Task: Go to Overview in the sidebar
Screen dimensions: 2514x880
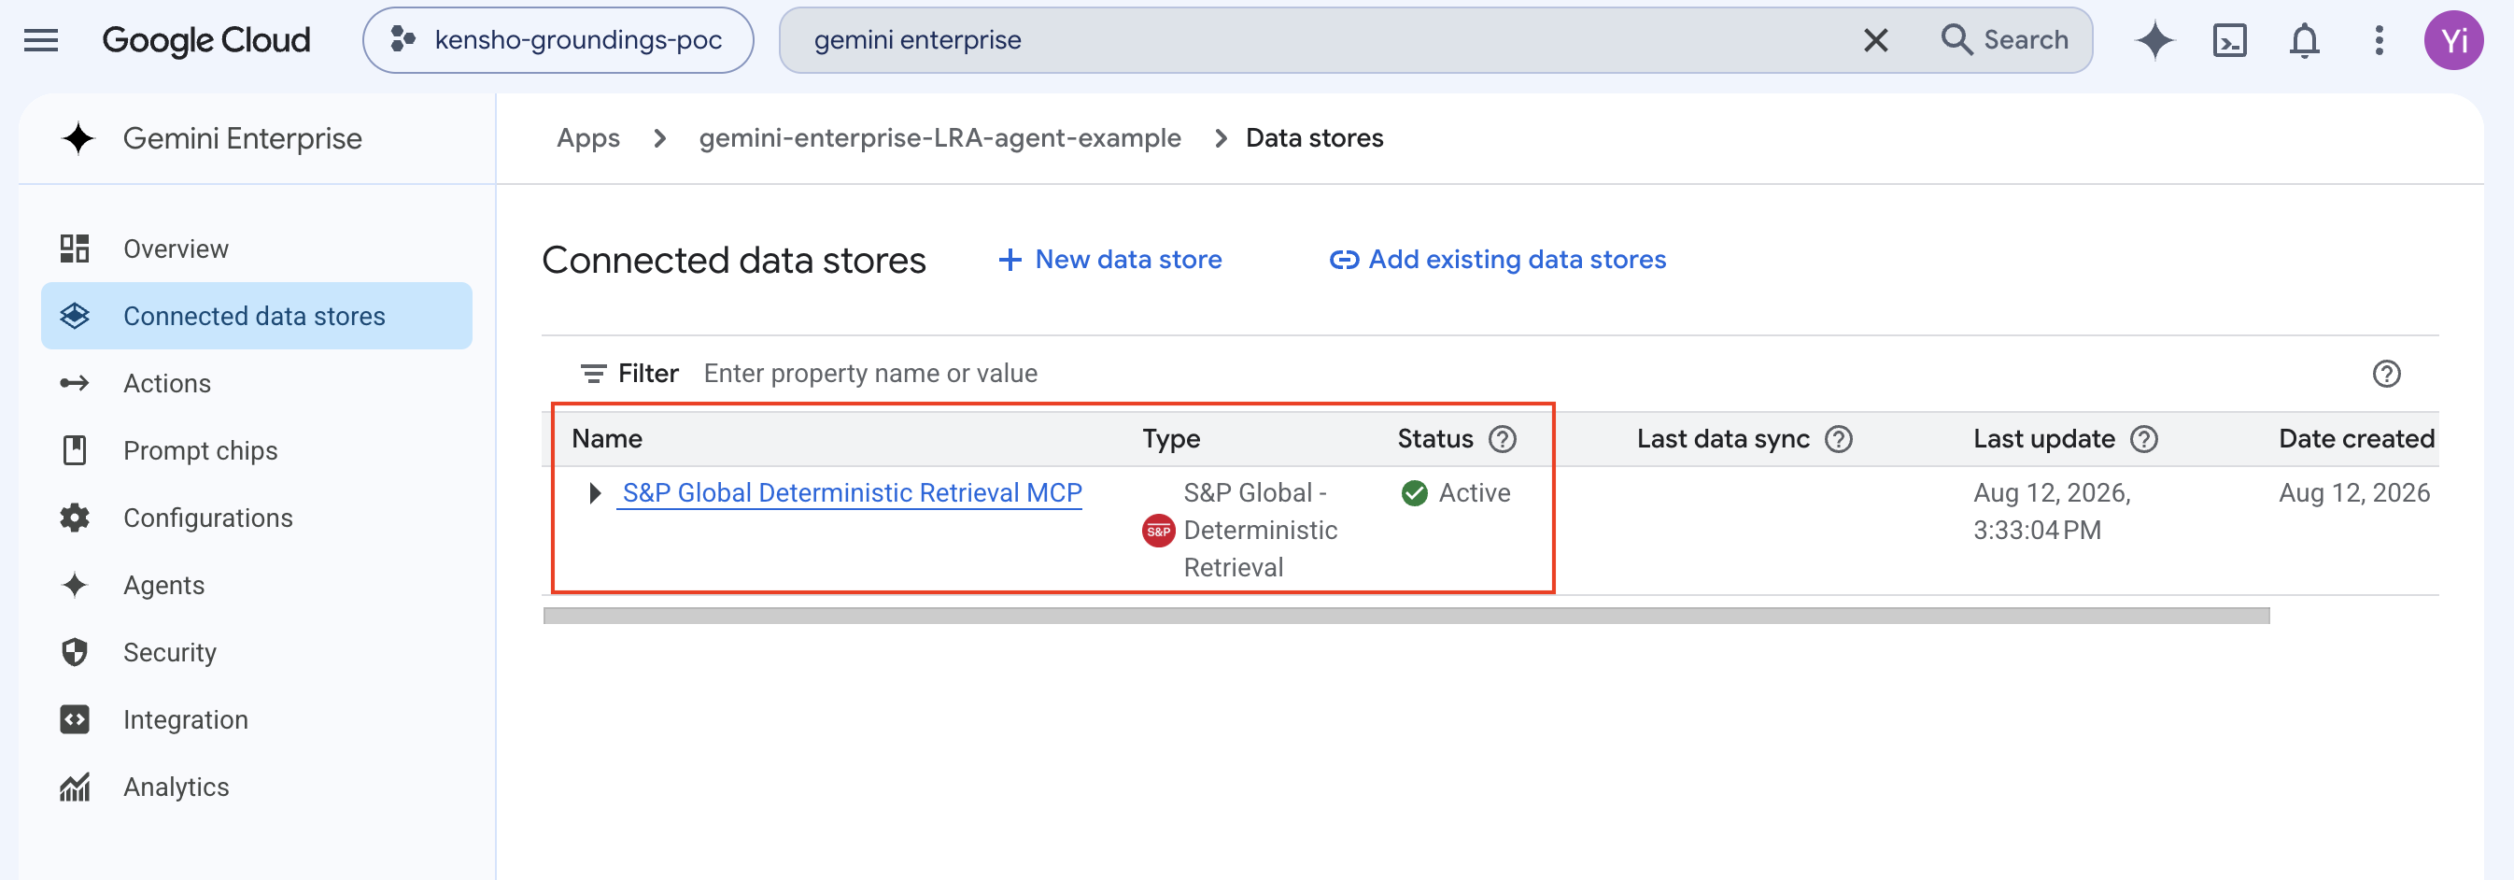Action: pyautogui.click(x=257, y=249)
